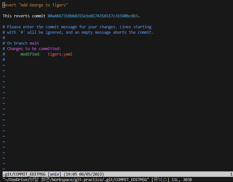Click the title line Revert "Add George to Tigers"
This screenshot has width=233, height=182.
click(35, 5)
